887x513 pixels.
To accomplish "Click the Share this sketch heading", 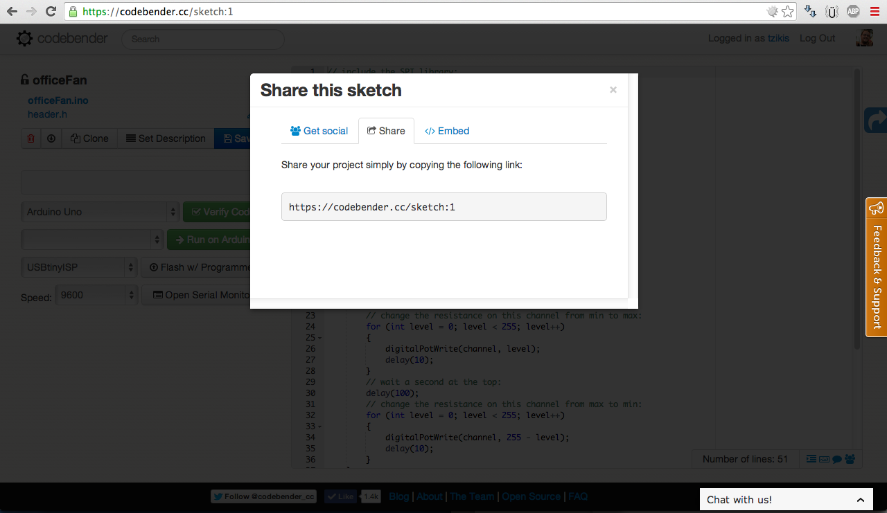I will pos(331,91).
